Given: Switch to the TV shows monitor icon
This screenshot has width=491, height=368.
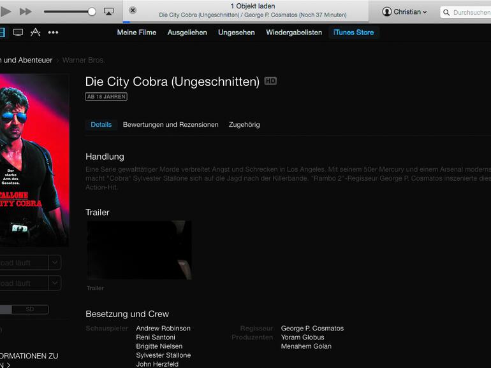Looking at the screenshot, I should (18, 32).
